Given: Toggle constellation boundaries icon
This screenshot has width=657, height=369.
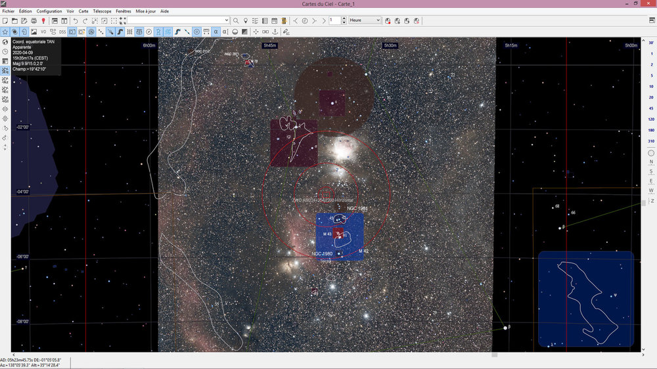Looking at the screenshot, I should 168,32.
